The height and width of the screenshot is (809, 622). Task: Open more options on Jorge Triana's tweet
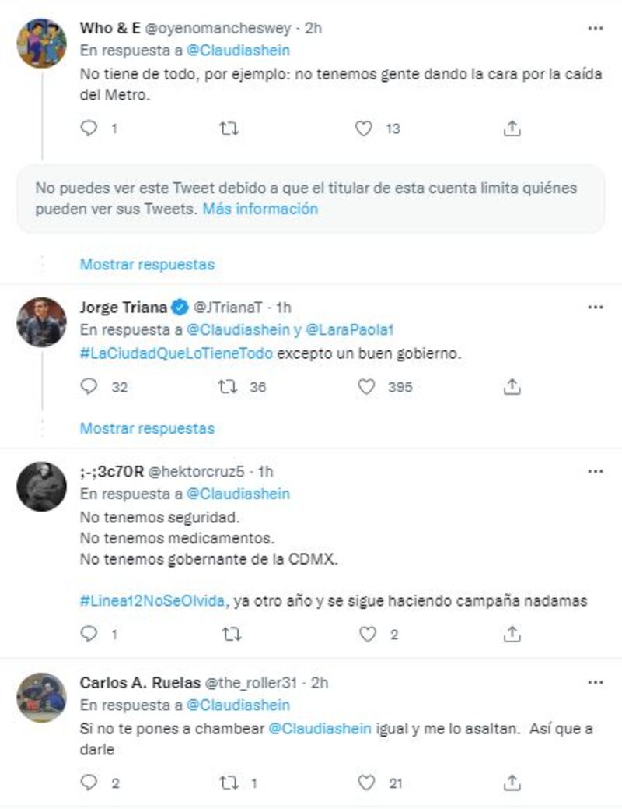(596, 307)
